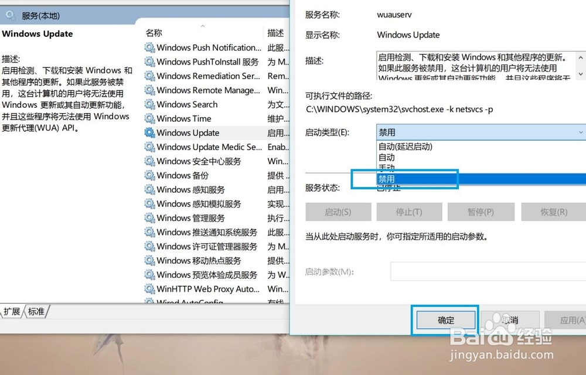The width and height of the screenshot is (586, 375).
Task: Click gear icon beside Windows 预览体验成员服务
Action: coord(150,275)
